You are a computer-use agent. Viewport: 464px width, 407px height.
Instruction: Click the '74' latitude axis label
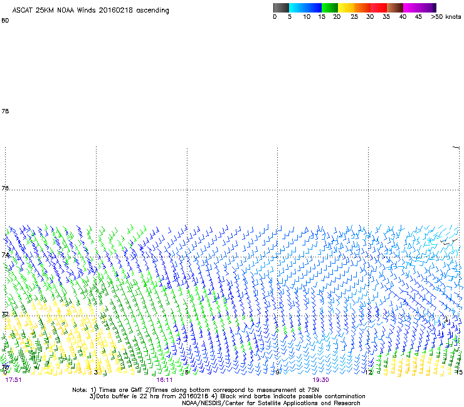(x=5, y=254)
